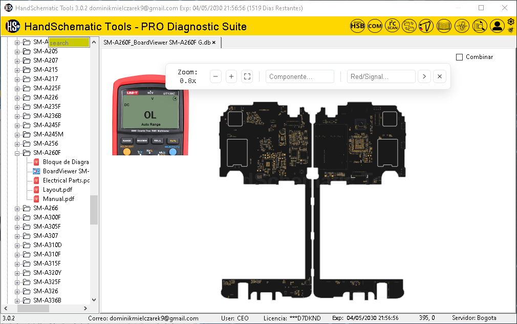Click the vertical tree scrollbar thumb
Screen dimensions: 517x324
click(x=94, y=210)
